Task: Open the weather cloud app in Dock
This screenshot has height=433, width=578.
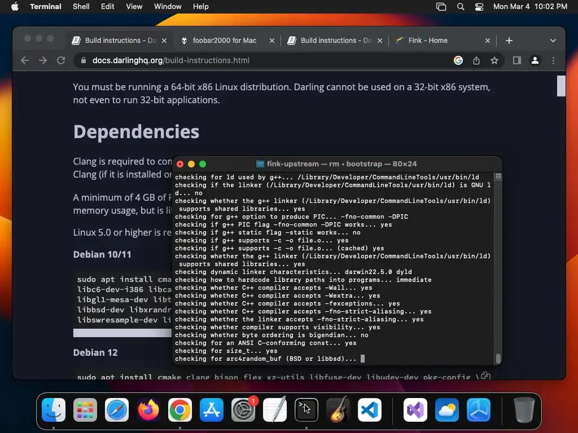Action: point(447,410)
